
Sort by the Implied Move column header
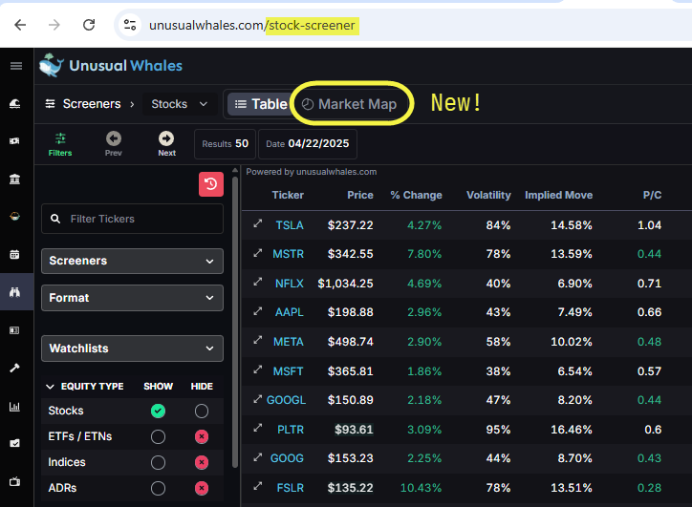point(559,196)
